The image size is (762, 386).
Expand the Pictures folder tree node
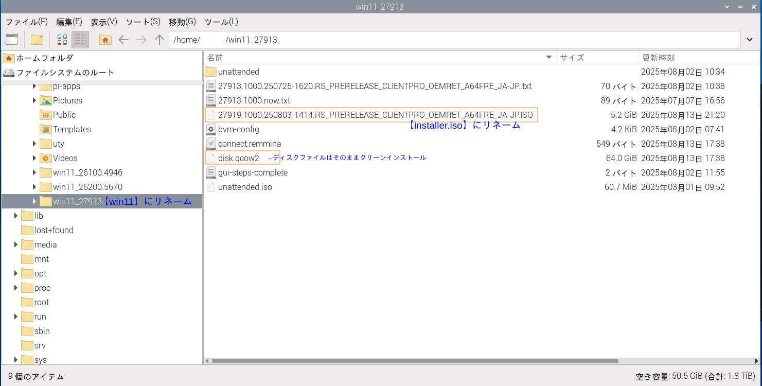[x=34, y=100]
